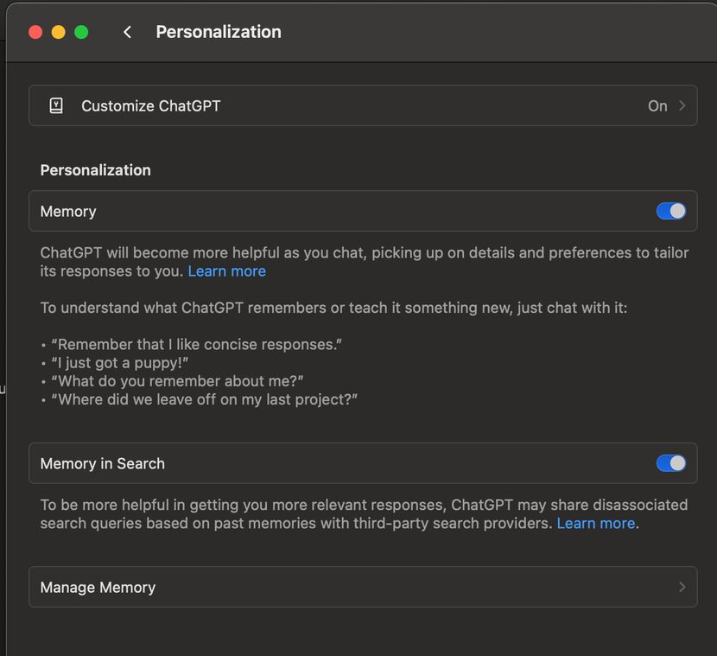Open Learn more link under Memory description
The image size is (717, 656).
coord(226,271)
